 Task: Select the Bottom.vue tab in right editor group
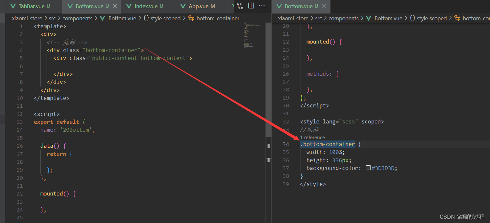click(x=301, y=6)
